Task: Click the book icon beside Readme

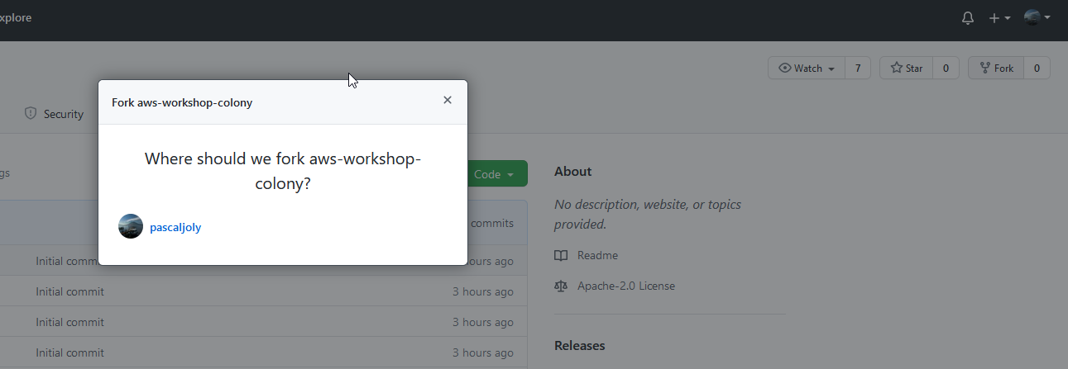Action: pos(561,255)
